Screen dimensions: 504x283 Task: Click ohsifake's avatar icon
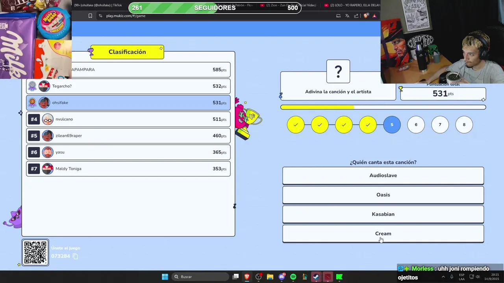click(44, 103)
